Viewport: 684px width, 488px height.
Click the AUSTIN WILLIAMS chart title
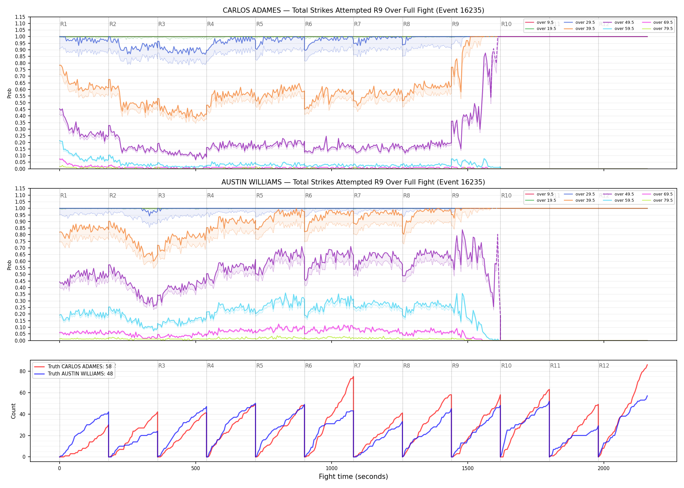[353, 182]
